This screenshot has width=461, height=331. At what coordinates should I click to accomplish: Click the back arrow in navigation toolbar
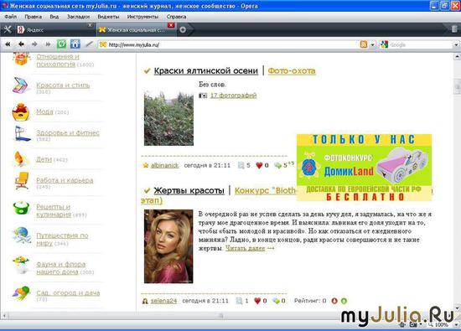[21, 44]
